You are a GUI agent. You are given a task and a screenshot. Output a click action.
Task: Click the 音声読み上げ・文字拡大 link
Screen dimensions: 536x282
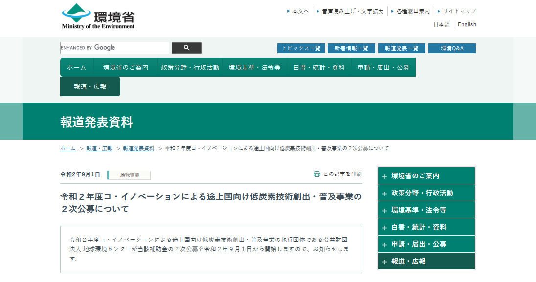[x=352, y=11]
